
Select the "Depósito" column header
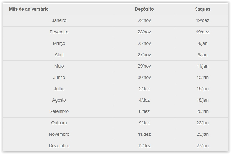point(144,9)
